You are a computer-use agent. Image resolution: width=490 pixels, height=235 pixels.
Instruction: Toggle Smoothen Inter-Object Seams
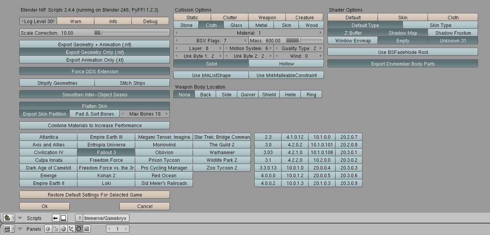coord(94,94)
